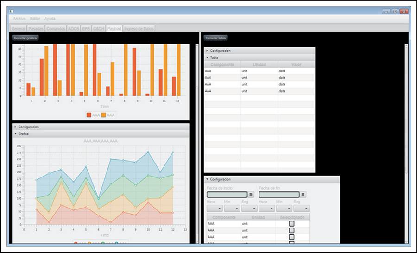This screenshot has width=417, height=253.
Task: Switch to the EPS tab
Action: 86,28
